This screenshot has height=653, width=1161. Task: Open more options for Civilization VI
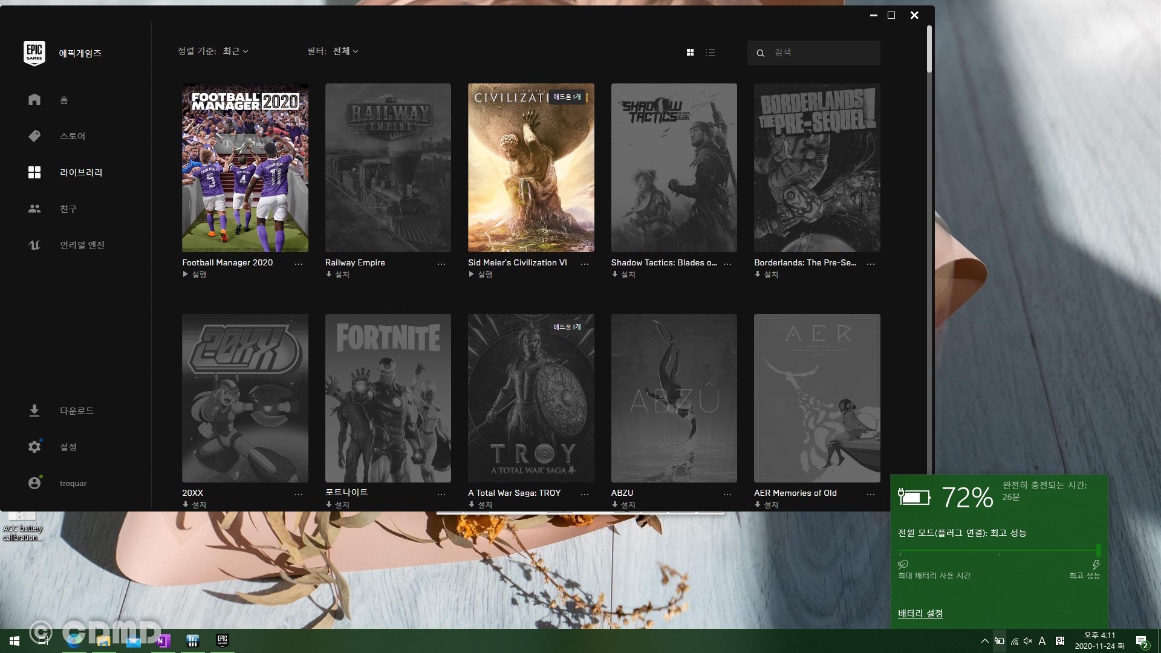(585, 264)
